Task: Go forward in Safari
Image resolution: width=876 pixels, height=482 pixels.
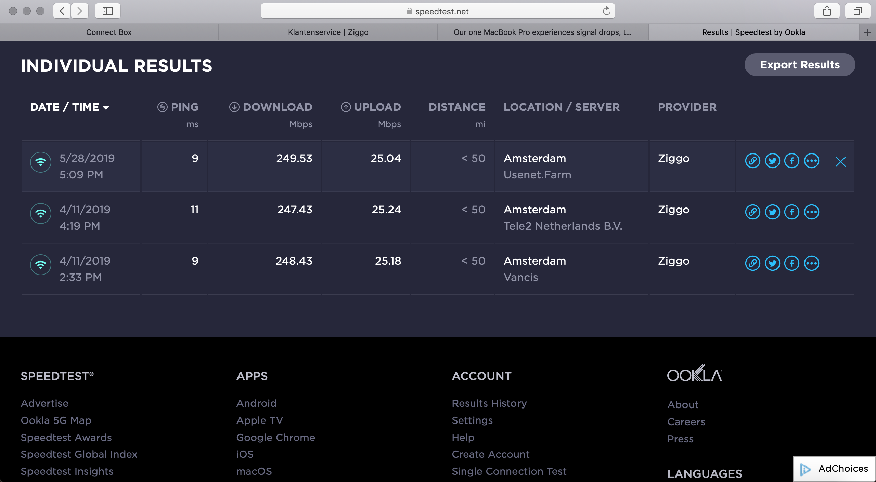Action: click(x=80, y=11)
